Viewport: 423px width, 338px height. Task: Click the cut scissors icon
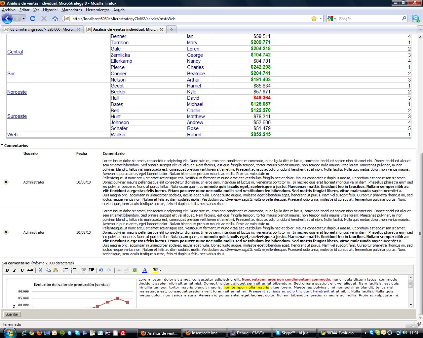click(40, 270)
